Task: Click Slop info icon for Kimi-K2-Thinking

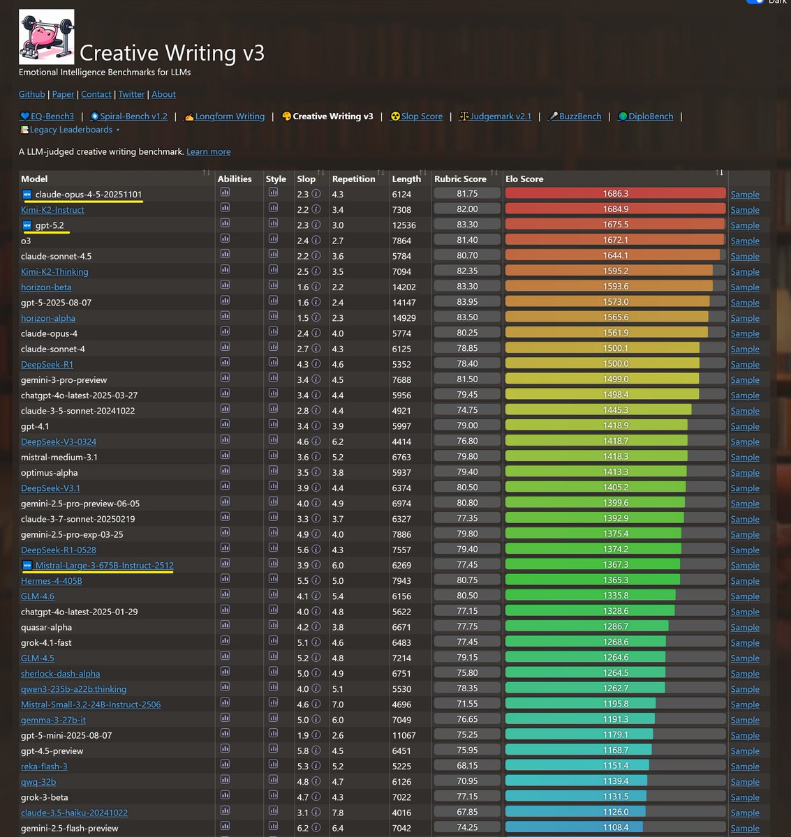Action: pyautogui.click(x=316, y=271)
